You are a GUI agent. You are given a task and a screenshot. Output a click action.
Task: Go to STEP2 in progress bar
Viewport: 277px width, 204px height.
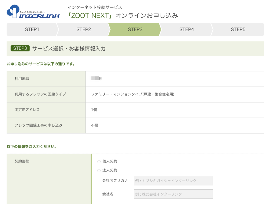pos(84,29)
